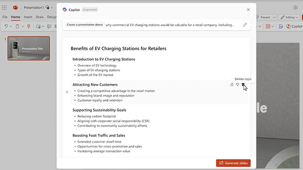
Task: Click the Growth of the EV market bullet
Action: pos(95,75)
